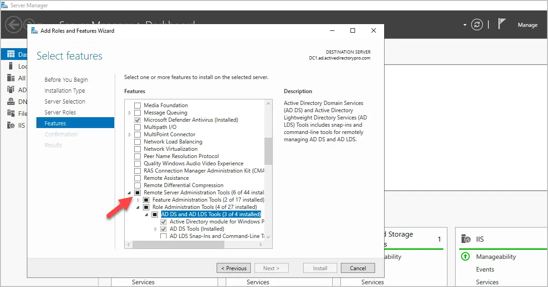Toggle the Media Foundation checkbox

click(137, 105)
